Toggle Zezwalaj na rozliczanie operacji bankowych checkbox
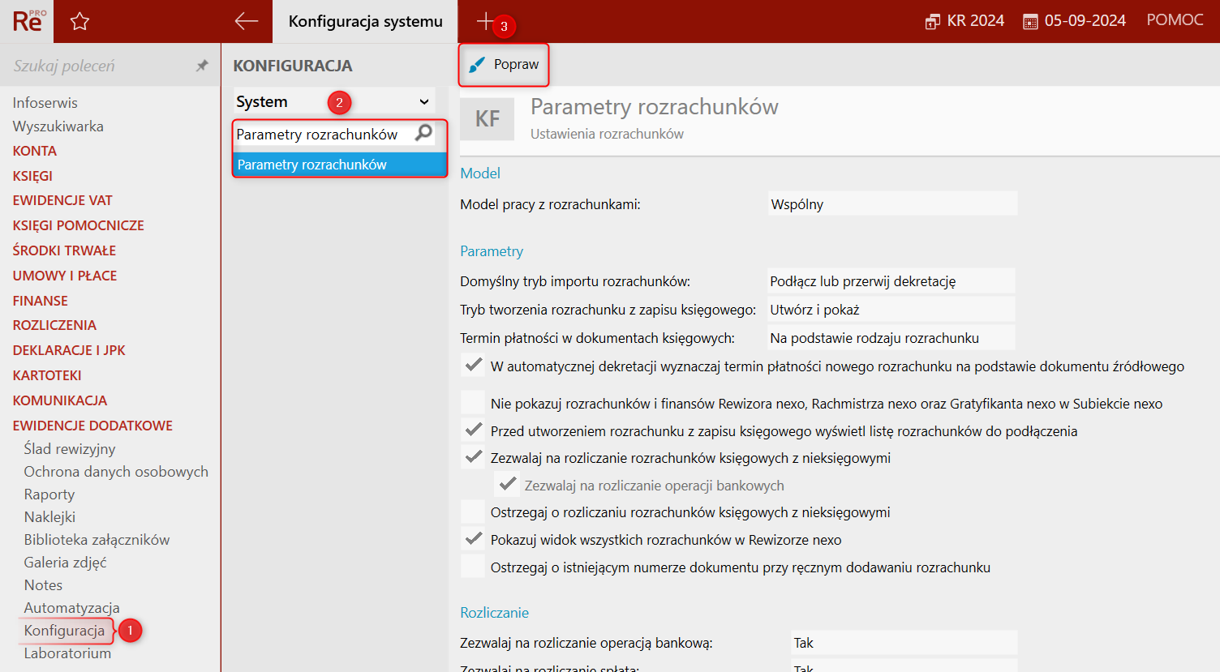The height and width of the screenshot is (672, 1220). tap(507, 485)
